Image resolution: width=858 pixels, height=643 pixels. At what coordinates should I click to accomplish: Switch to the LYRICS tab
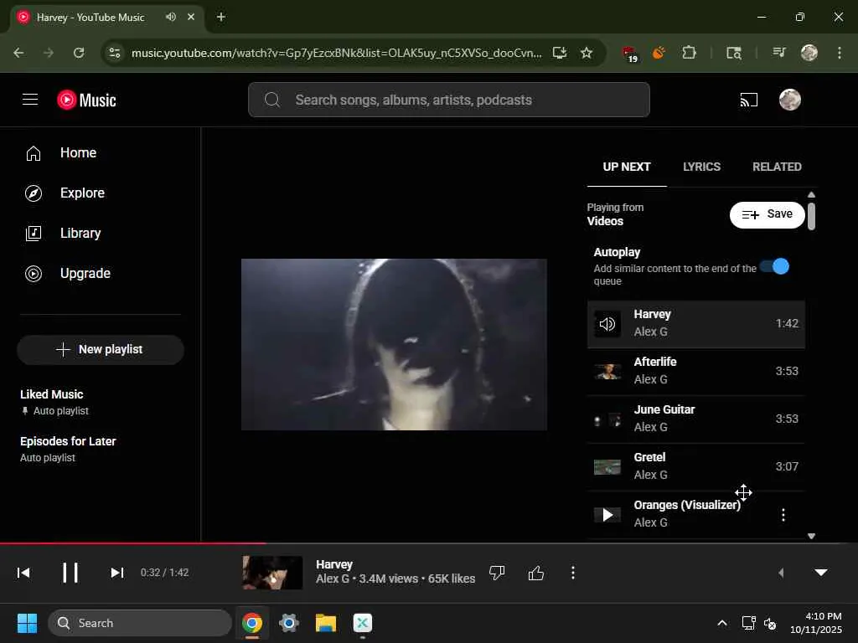pyautogui.click(x=701, y=167)
